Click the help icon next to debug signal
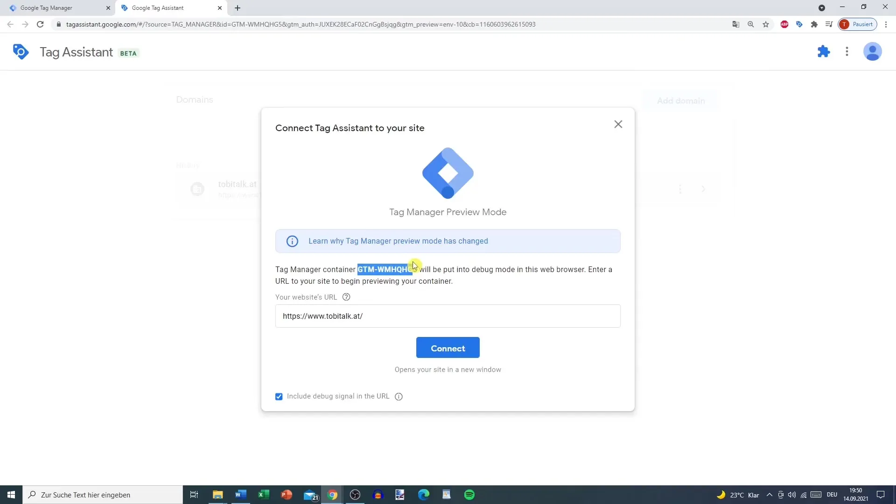This screenshot has width=896, height=504. click(x=399, y=396)
